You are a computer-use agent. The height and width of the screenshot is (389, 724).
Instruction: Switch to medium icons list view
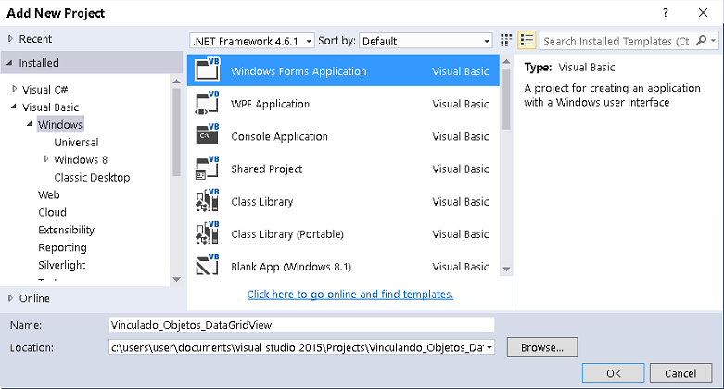click(x=527, y=41)
